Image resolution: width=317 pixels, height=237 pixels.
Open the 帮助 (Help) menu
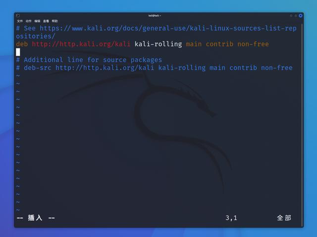pyautogui.click(x=54, y=21)
